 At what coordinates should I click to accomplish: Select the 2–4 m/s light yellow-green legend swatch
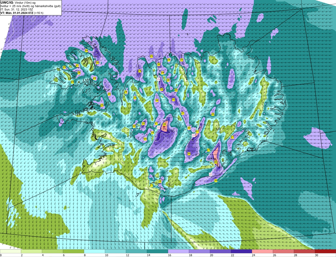click(31, 251)
